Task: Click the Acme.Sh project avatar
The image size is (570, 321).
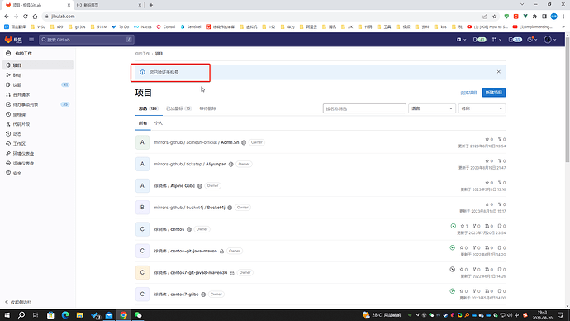Action: coord(142,142)
